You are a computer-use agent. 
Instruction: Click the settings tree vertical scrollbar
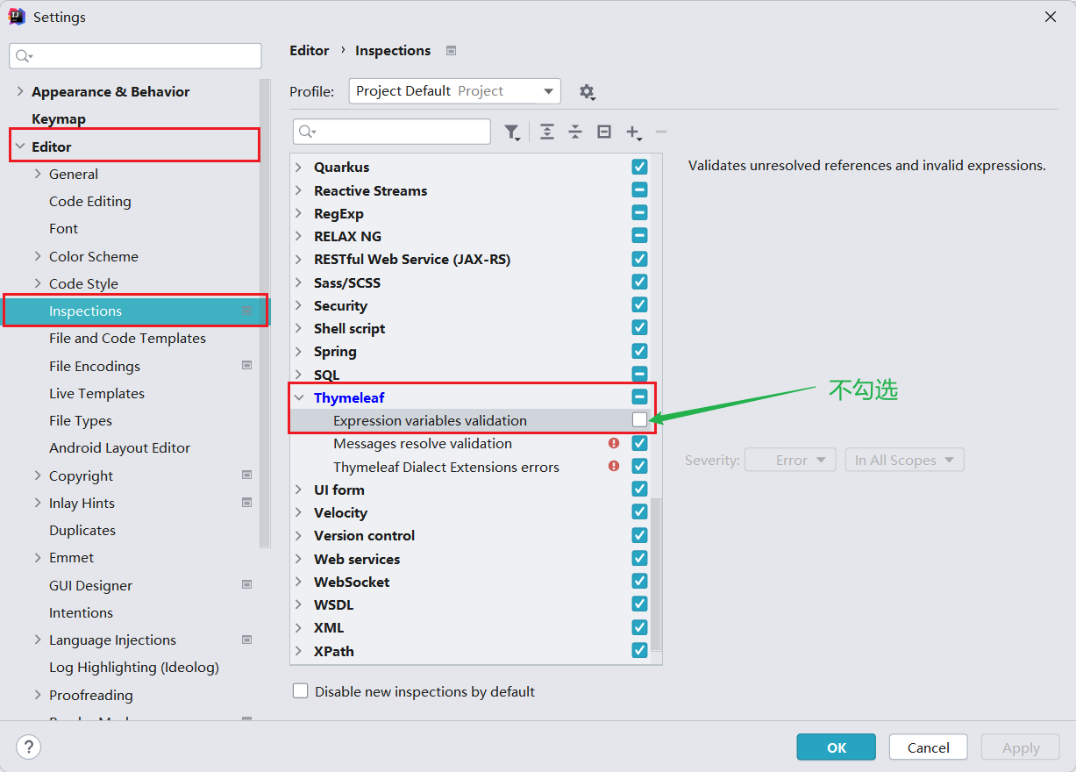click(265, 314)
